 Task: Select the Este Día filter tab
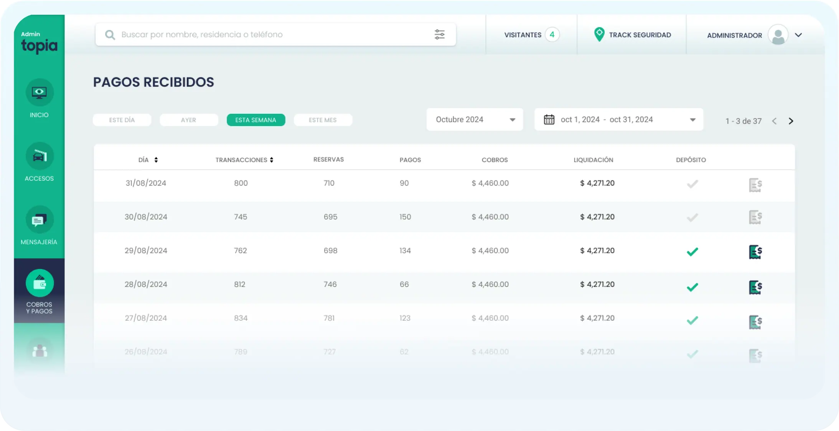click(x=122, y=120)
